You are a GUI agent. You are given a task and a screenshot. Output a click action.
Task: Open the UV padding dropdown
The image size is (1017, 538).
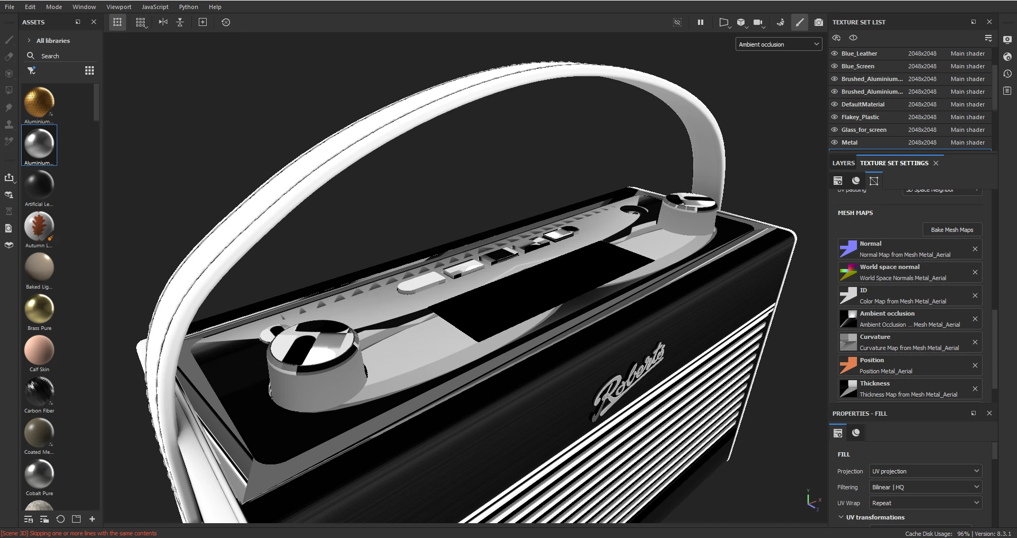942,190
